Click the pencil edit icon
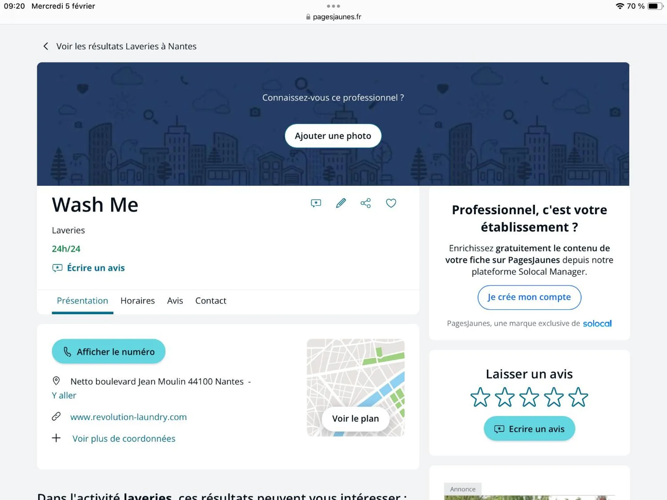This screenshot has width=667, height=500. coord(341,203)
